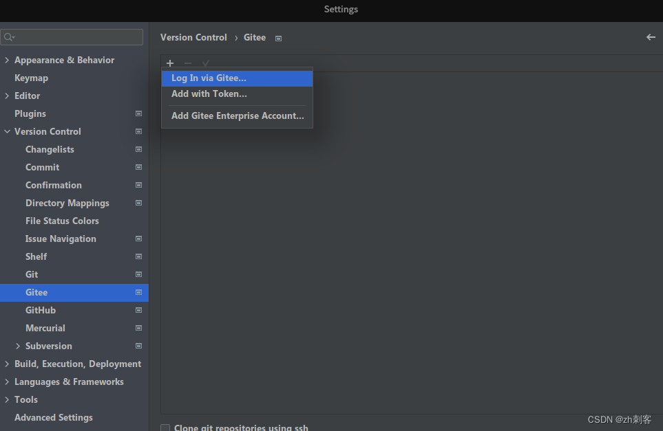Click project-level icon in Gitee row
Viewport: 663px width, 431px height.
[138, 292]
